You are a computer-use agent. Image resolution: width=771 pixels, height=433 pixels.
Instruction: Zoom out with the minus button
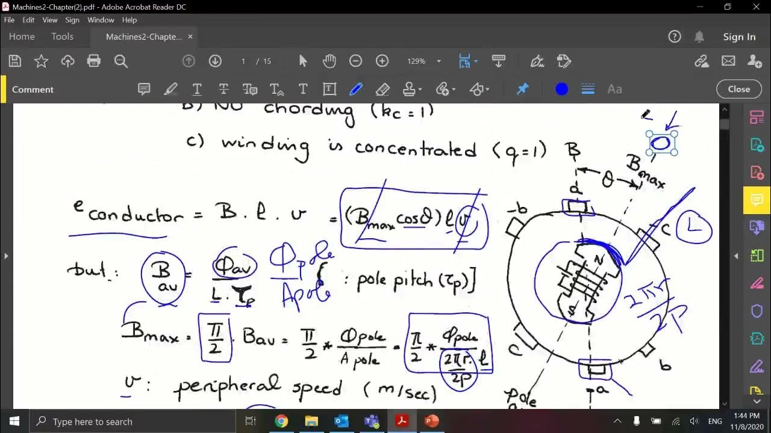coord(355,61)
